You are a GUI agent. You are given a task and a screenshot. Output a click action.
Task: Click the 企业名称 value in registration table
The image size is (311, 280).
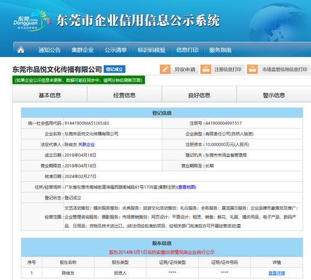(x=91, y=134)
